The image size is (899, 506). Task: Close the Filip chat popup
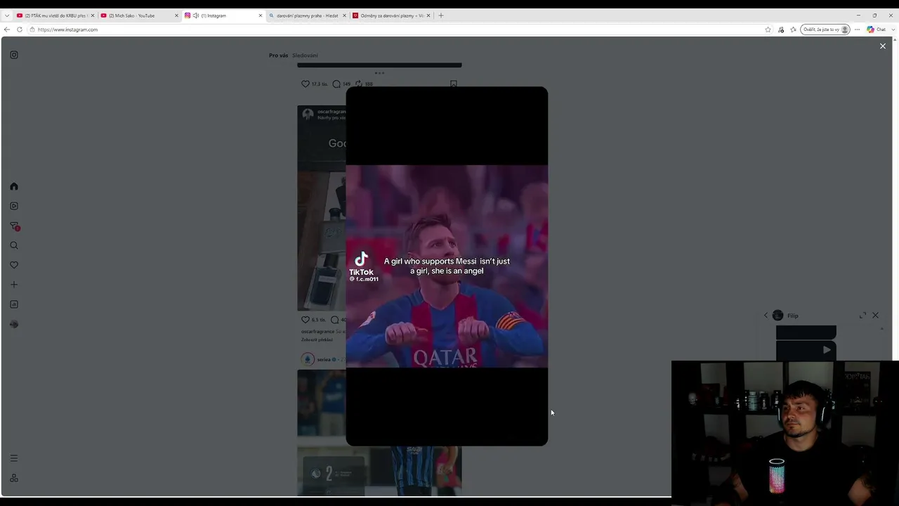click(x=875, y=316)
